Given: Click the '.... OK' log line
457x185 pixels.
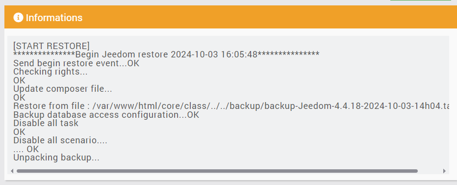Looking at the screenshot, I should [x=26, y=149].
